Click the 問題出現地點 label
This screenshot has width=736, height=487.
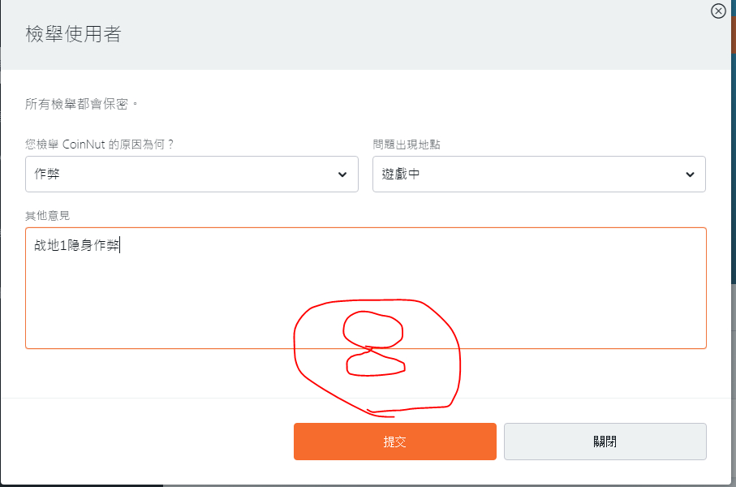407,144
